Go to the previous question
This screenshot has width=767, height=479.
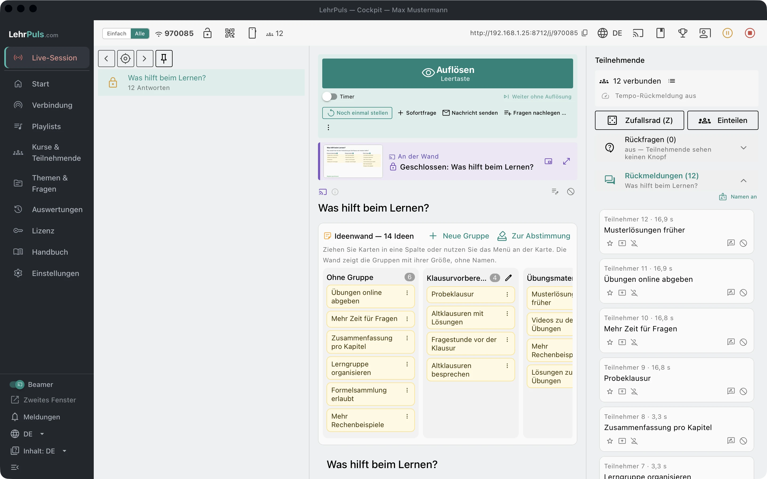point(107,59)
